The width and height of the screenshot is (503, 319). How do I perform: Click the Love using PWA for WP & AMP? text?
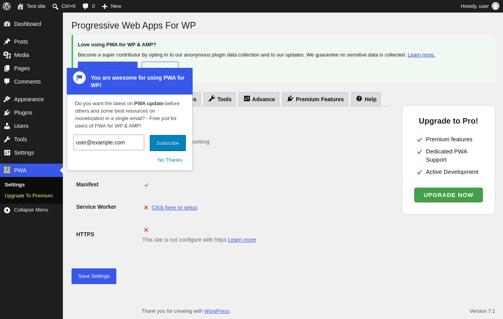click(117, 44)
